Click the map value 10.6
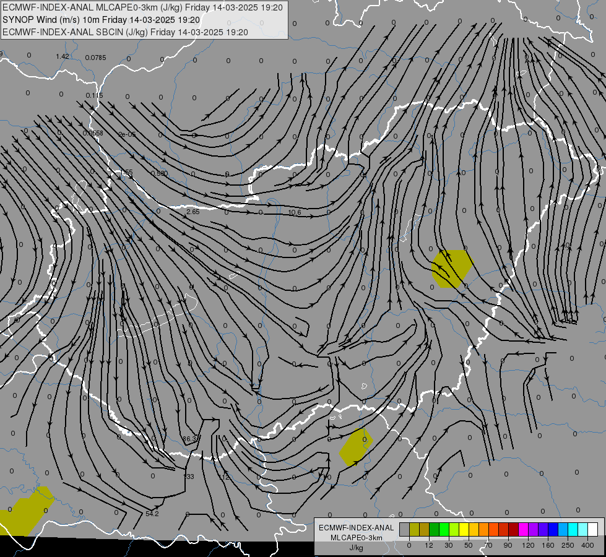606x557 pixels. (x=295, y=213)
